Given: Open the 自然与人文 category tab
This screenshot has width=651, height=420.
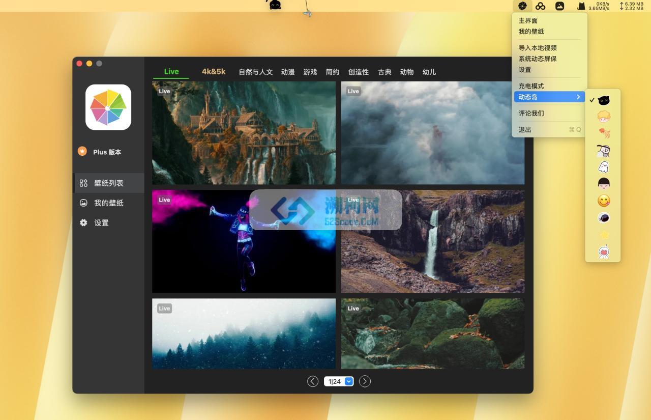Looking at the screenshot, I should coord(256,72).
